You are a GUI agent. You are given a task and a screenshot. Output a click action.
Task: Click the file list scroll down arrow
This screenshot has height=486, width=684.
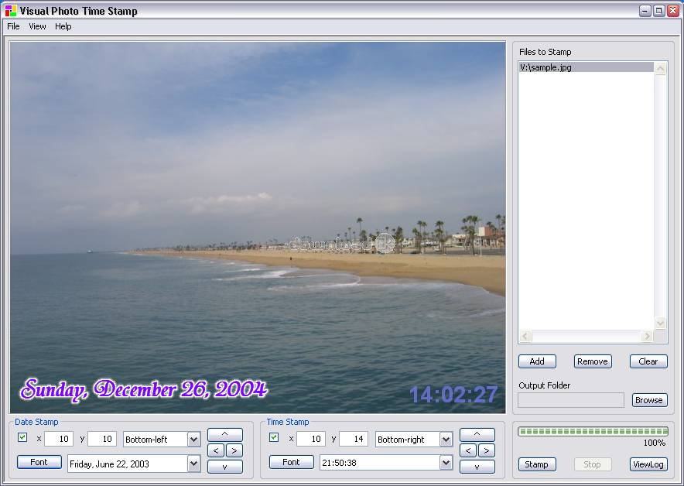click(x=661, y=323)
